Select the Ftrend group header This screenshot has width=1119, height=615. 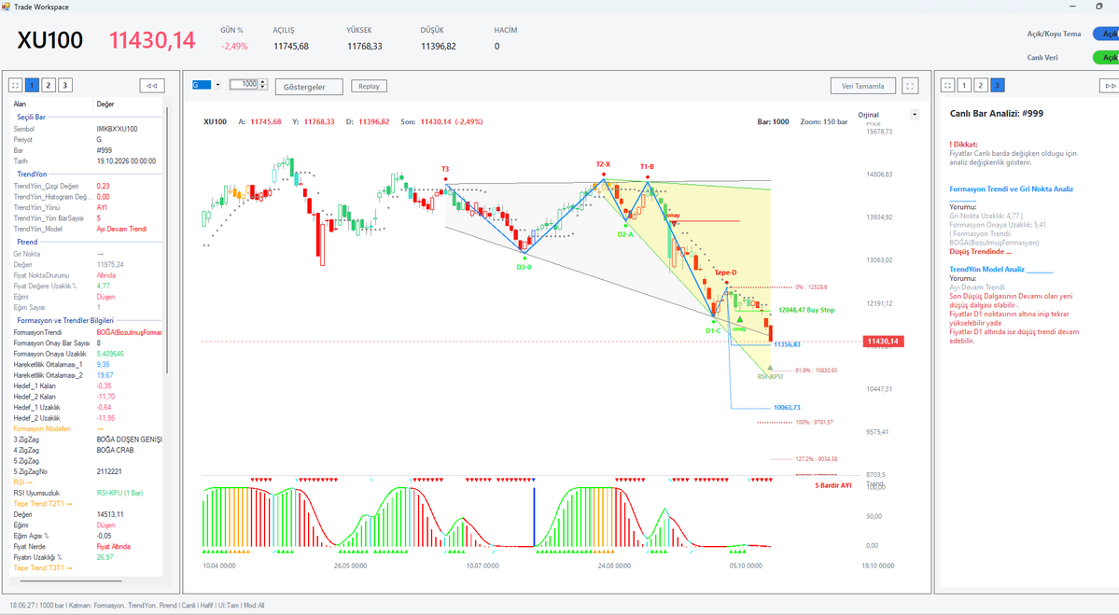click(27, 242)
